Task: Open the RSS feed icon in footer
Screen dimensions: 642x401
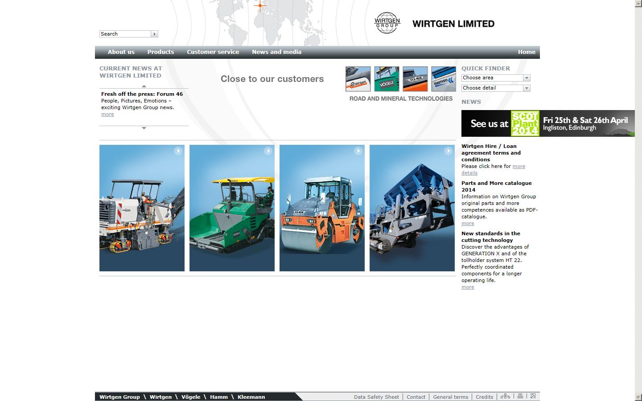Action: tap(533, 396)
